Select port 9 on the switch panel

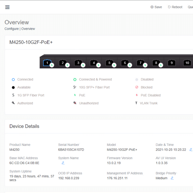point(172,63)
